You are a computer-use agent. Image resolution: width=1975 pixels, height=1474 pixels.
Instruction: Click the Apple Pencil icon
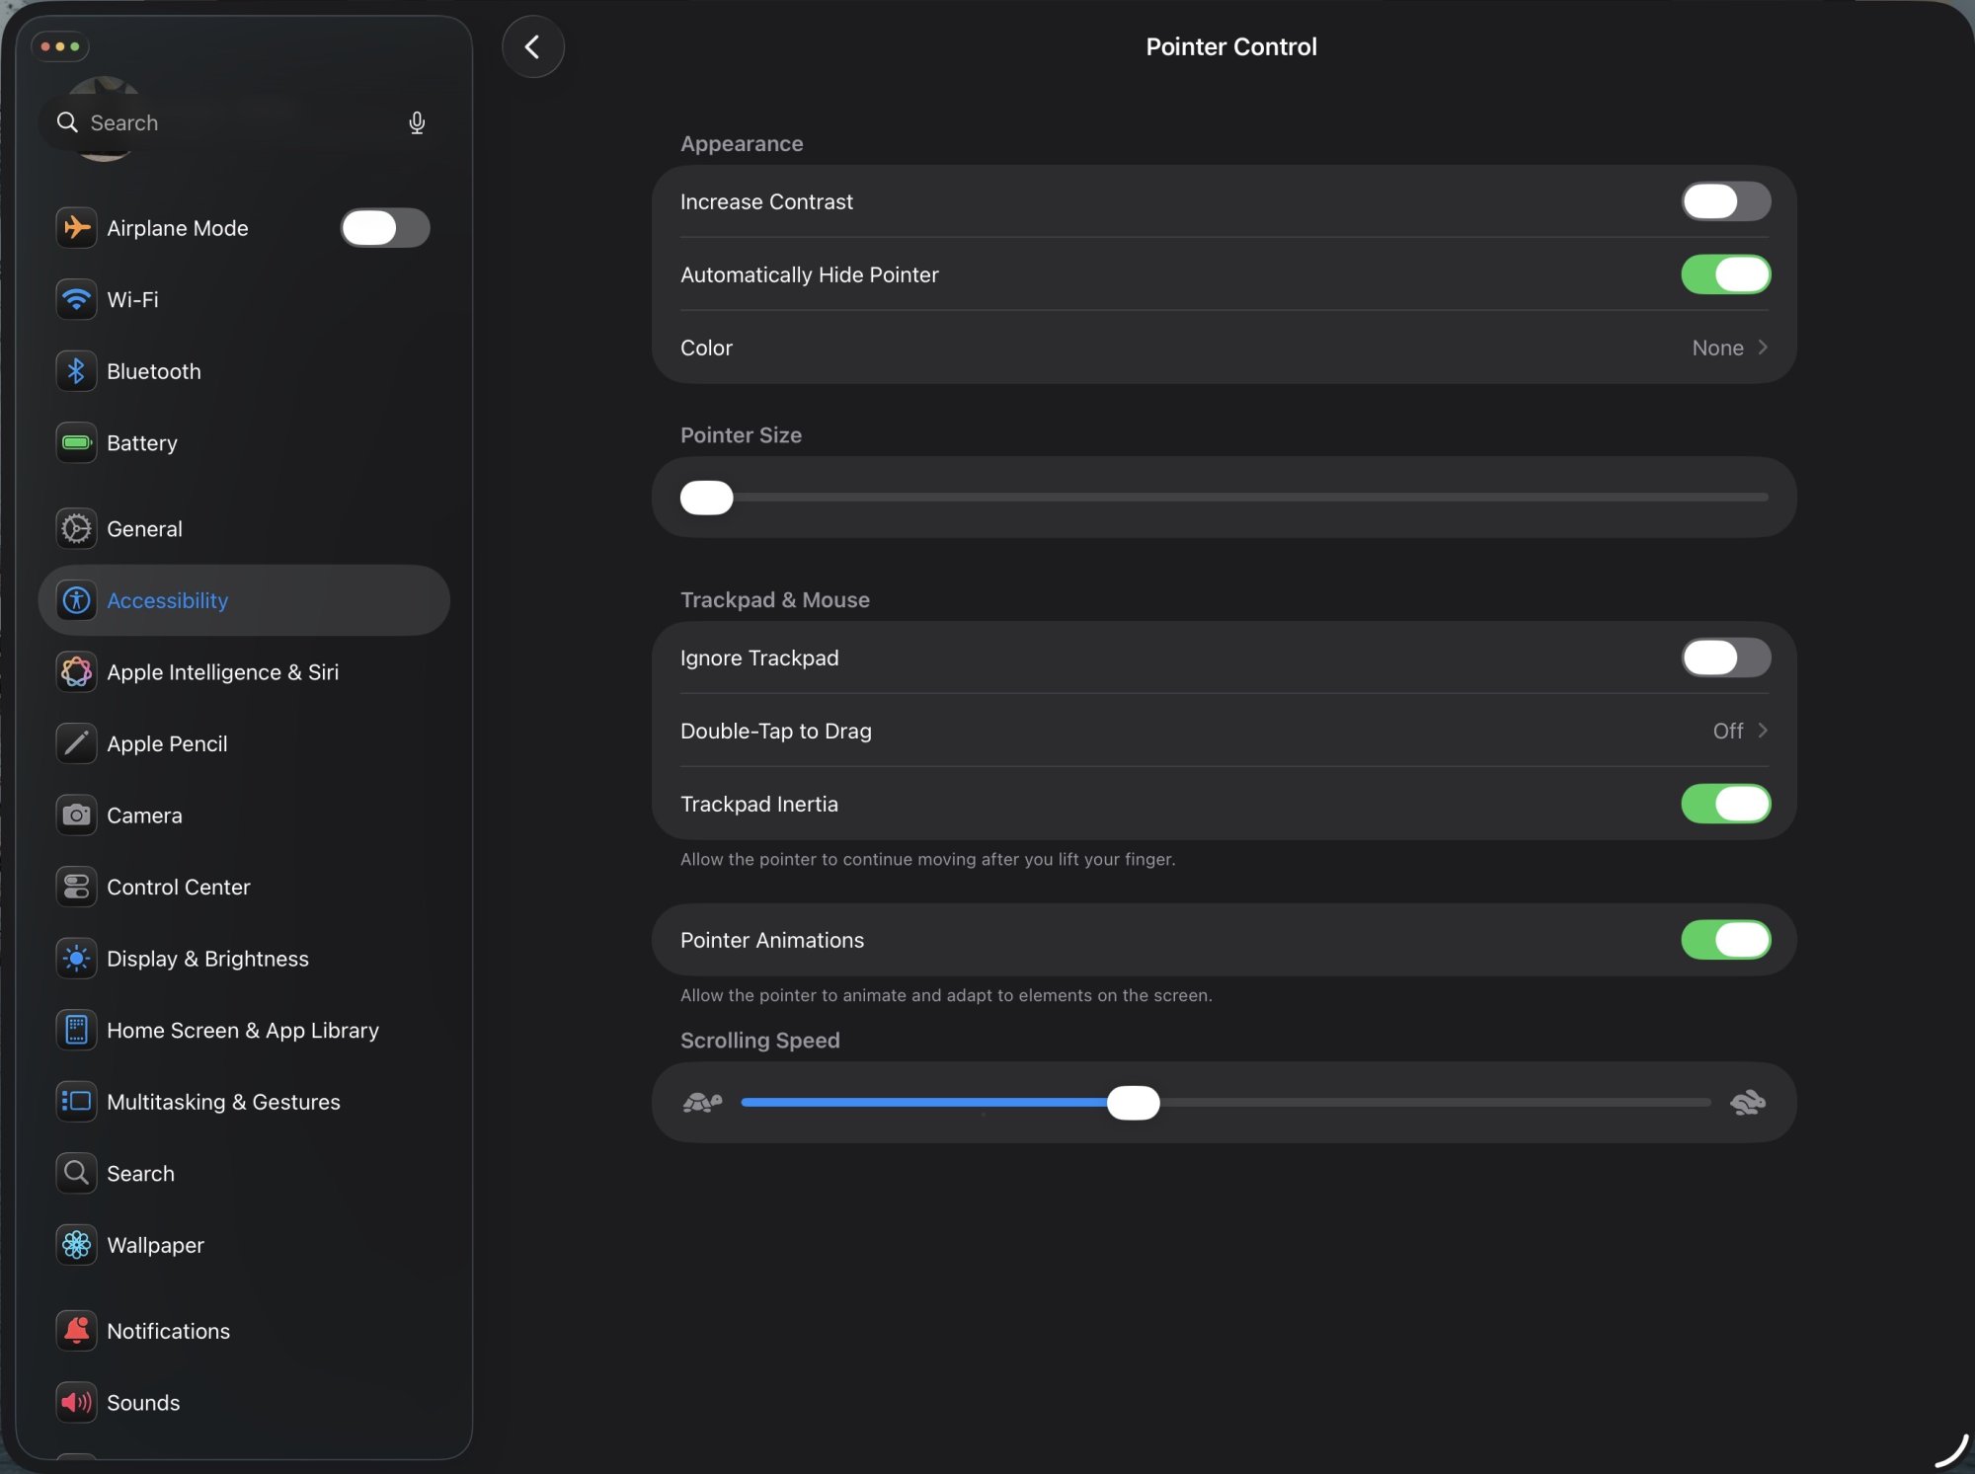click(x=76, y=743)
